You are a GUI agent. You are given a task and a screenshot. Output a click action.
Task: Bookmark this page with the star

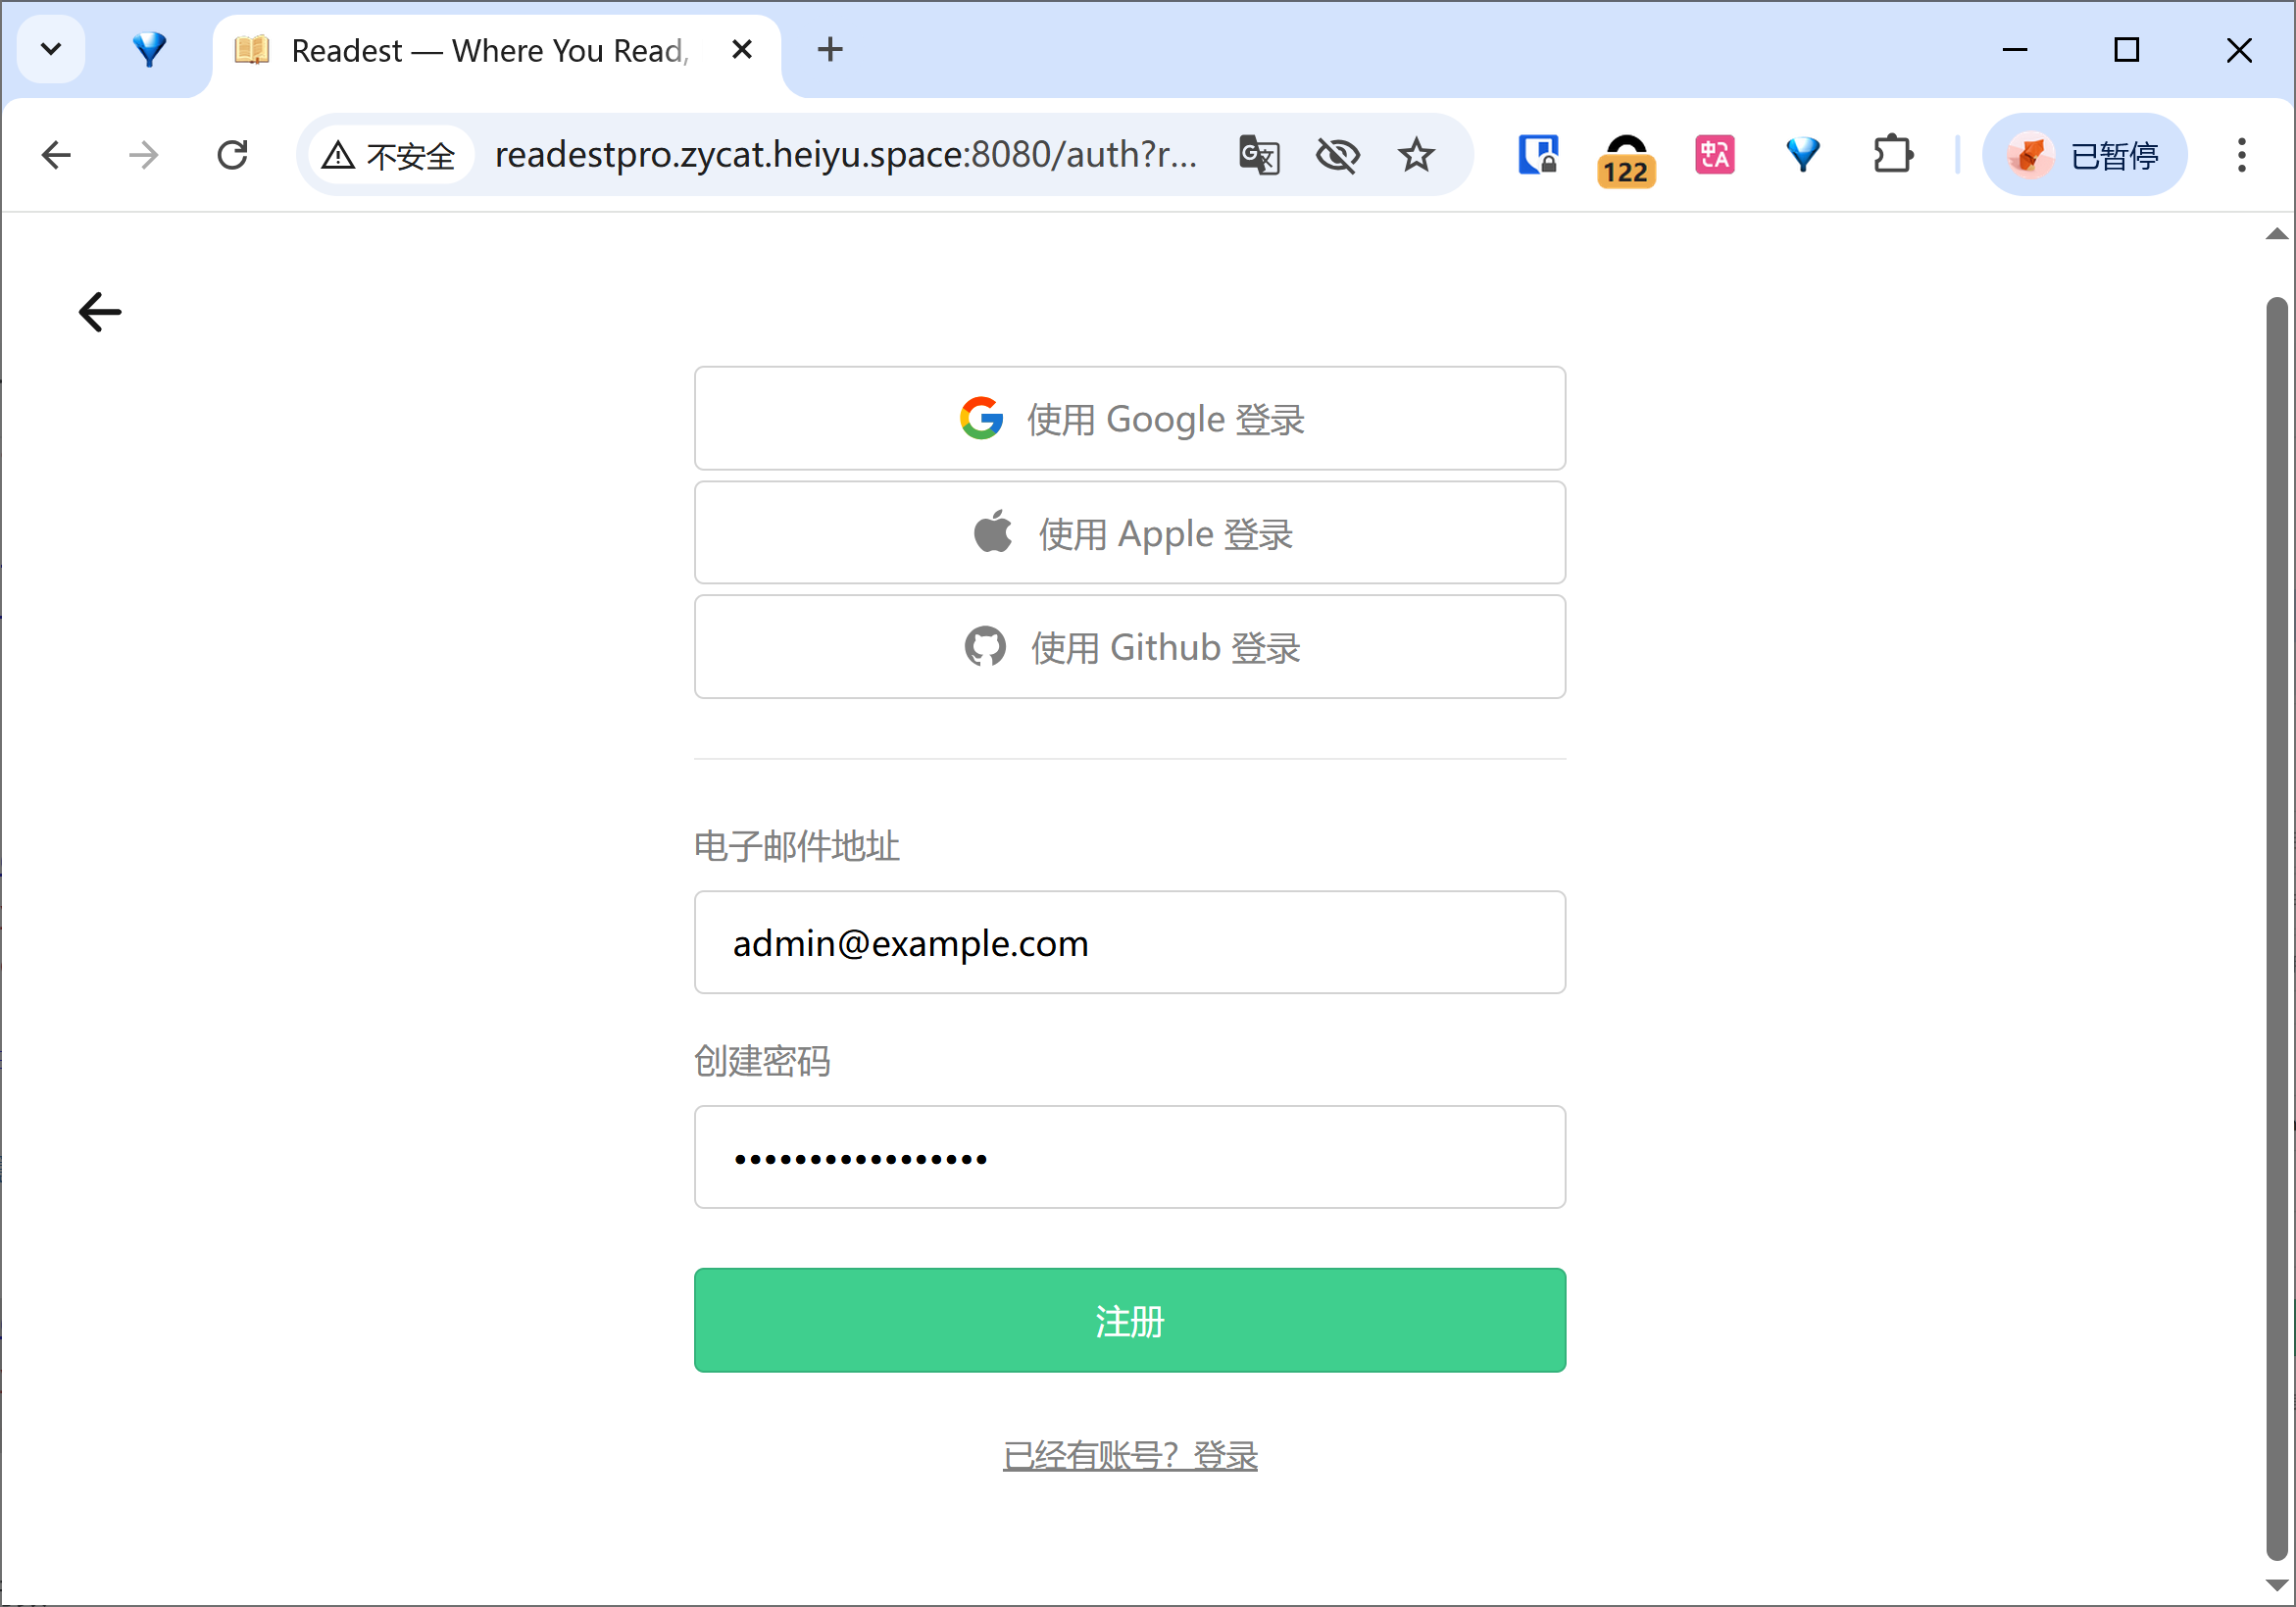click(1416, 155)
